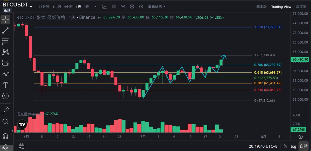Select the XABCD pattern tool
Screen dimensions: 311x151
5,52
